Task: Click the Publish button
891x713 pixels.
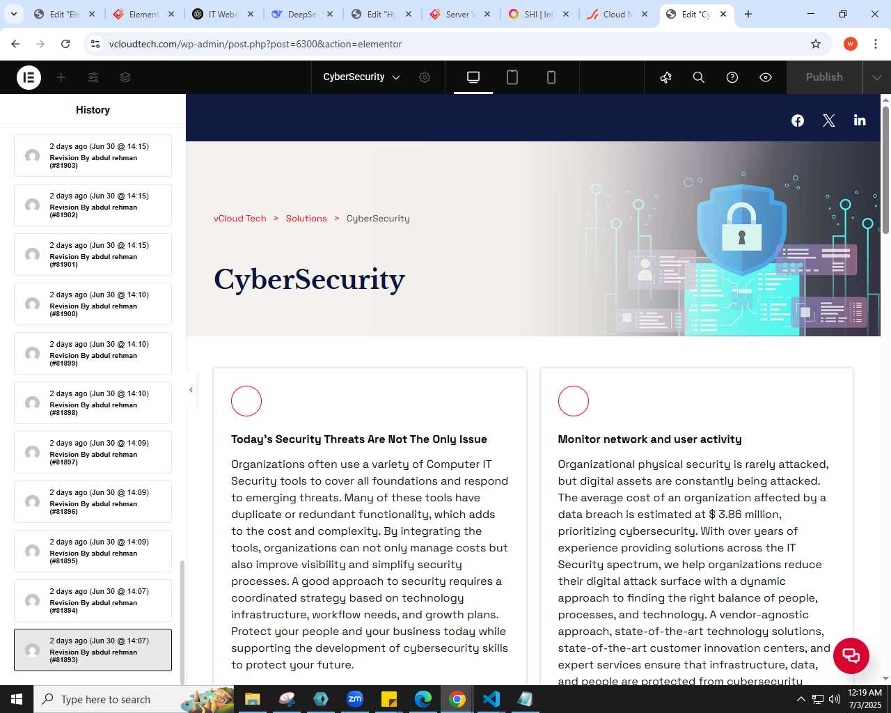Action: click(x=824, y=77)
